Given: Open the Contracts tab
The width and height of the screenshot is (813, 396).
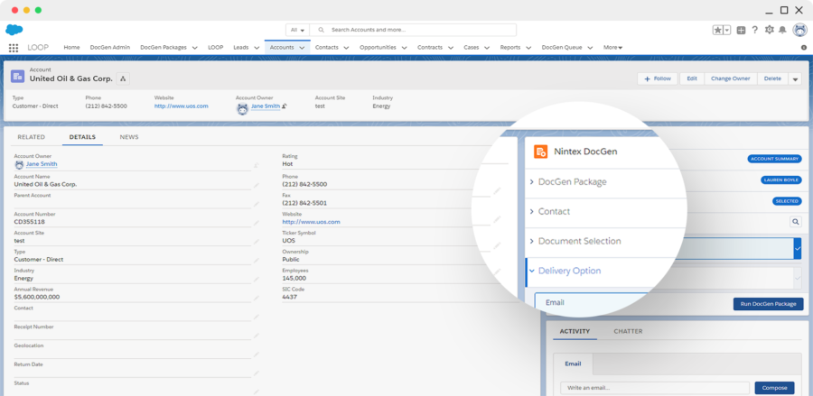Looking at the screenshot, I should pyautogui.click(x=430, y=48).
